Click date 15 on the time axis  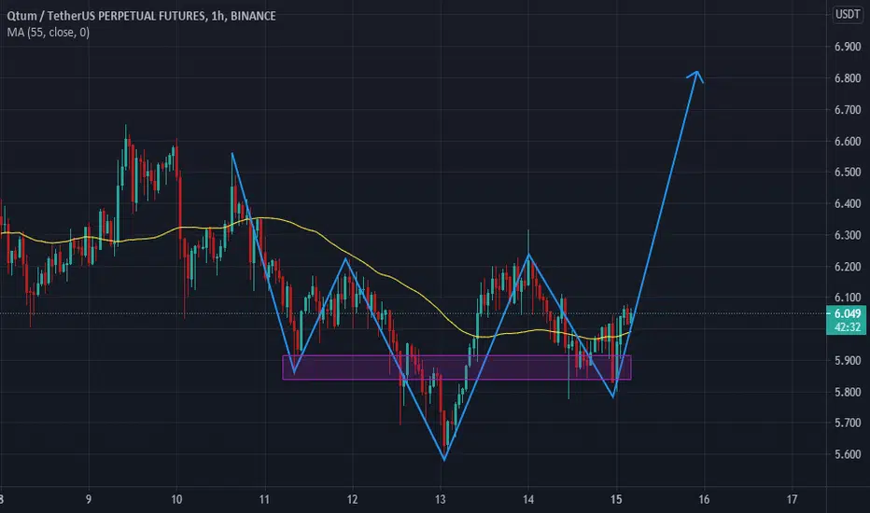tap(616, 500)
